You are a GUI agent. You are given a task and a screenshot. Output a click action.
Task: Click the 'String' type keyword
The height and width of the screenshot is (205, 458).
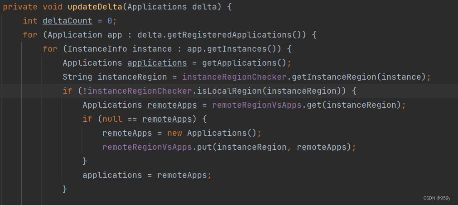77,77
